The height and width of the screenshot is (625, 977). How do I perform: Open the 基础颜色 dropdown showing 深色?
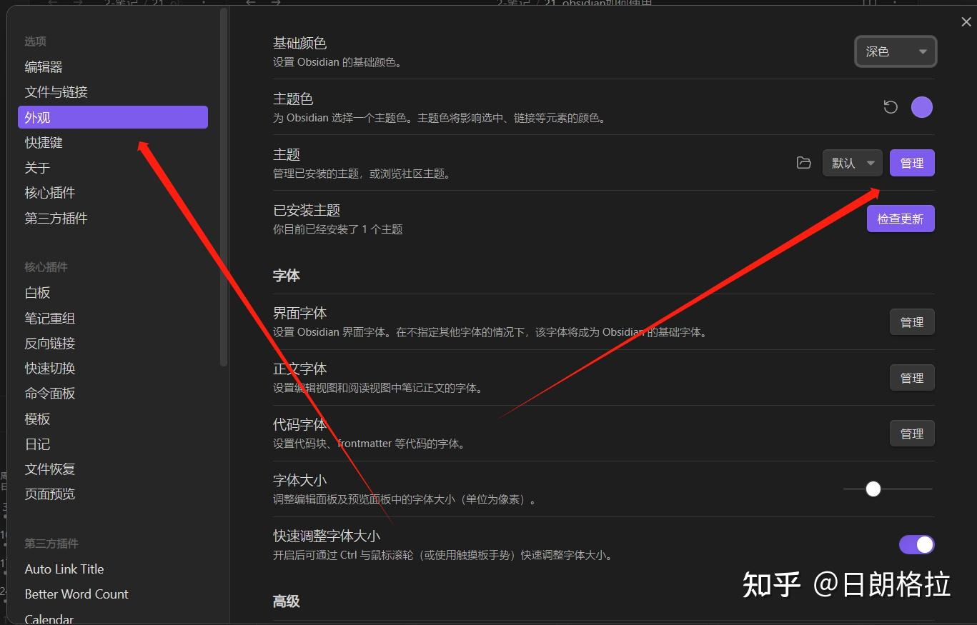tap(895, 51)
